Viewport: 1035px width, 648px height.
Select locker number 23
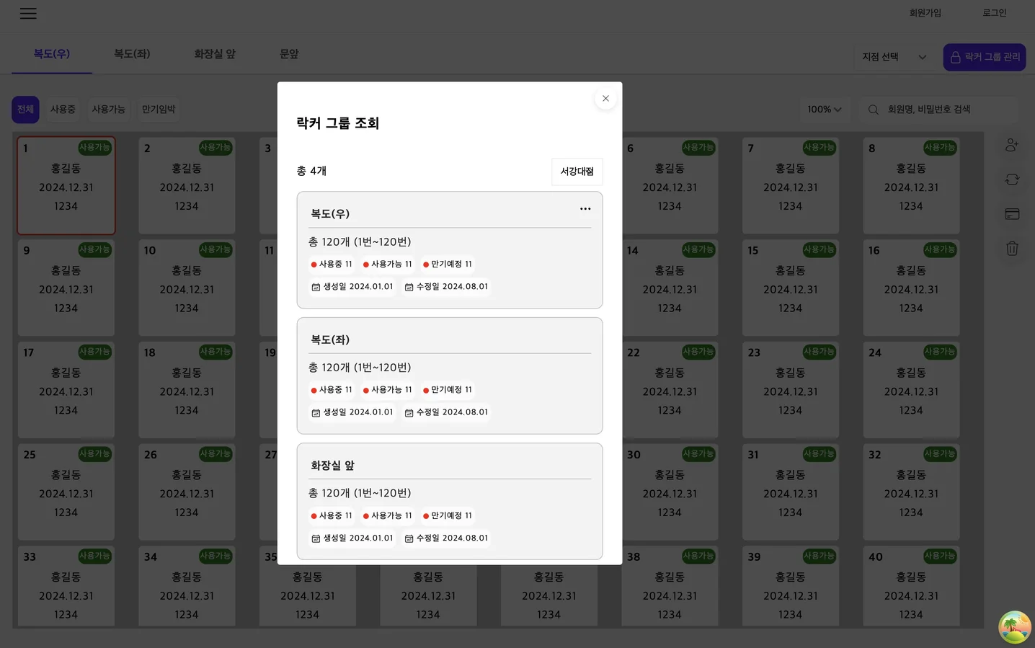coord(790,391)
